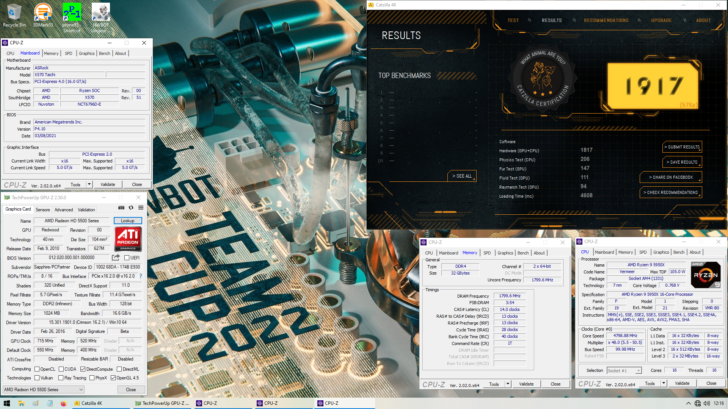The height and width of the screenshot is (409, 728).
Task: Switch to Catzilla 4K on the taskbar
Action: click(101, 403)
